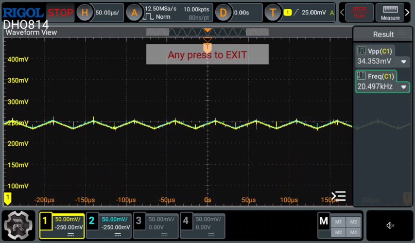This screenshot has width=415, height=243.
Task: Dismiss the 'Any press to EXIT' banner
Action: 207,55
